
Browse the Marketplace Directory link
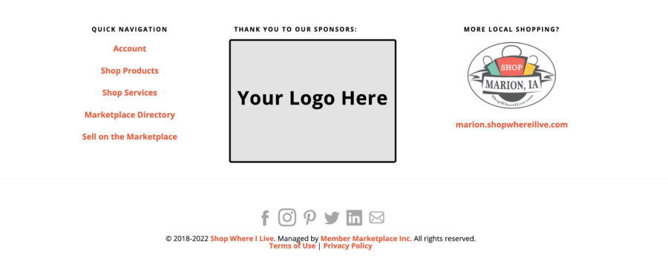click(129, 114)
